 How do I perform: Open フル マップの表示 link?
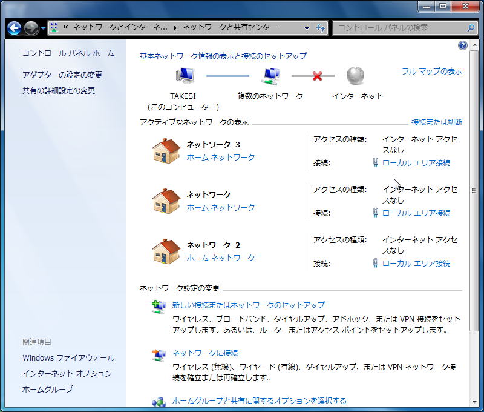coord(432,71)
